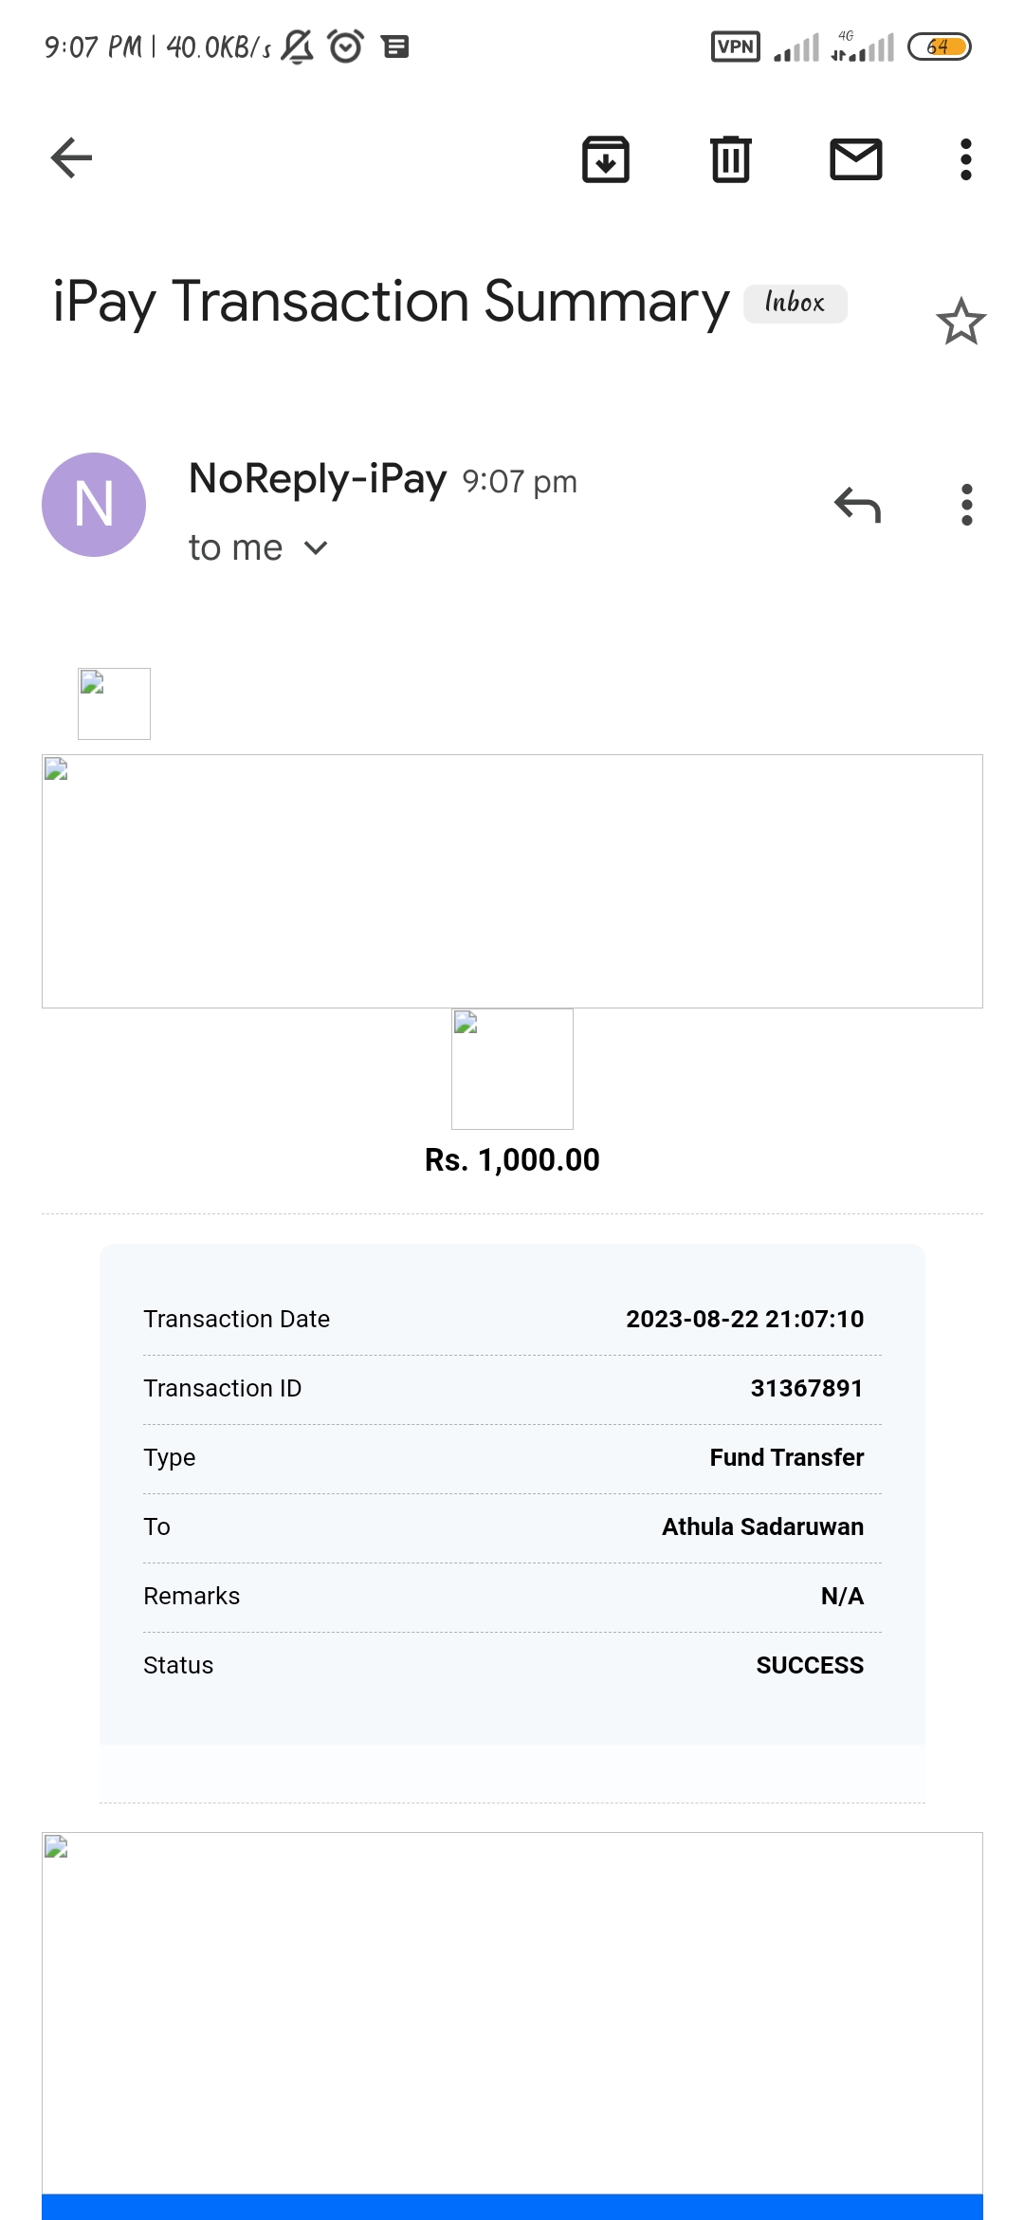The height and width of the screenshot is (2220, 1024).
Task: Star the iPay Transaction Summary email
Action: tap(961, 323)
